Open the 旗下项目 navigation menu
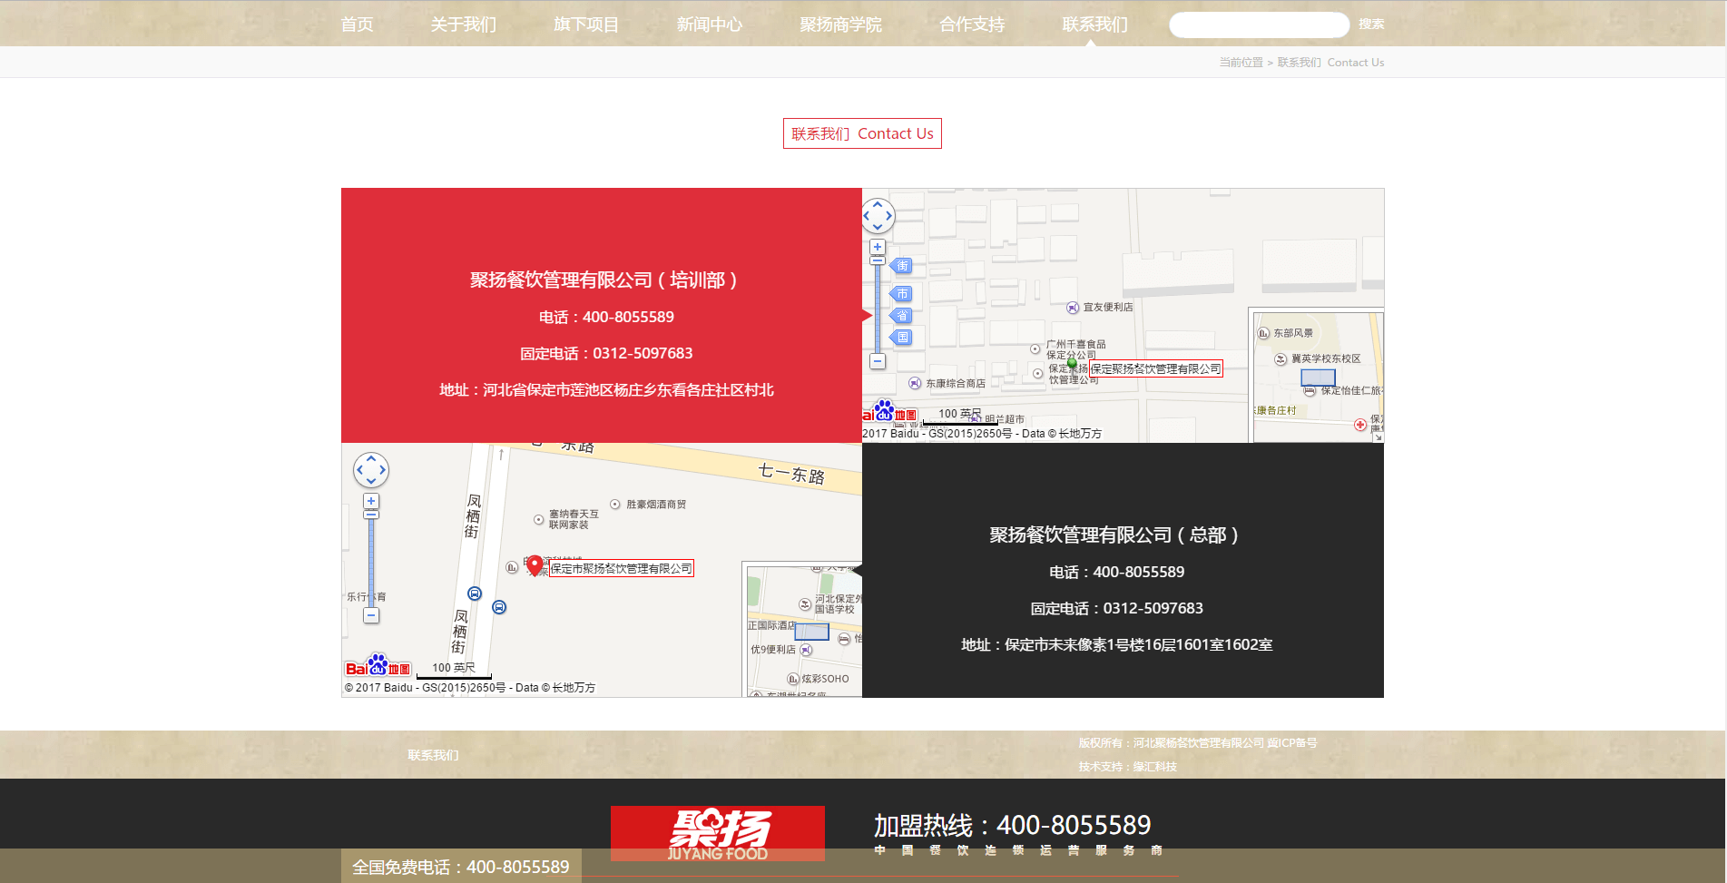This screenshot has width=1727, height=883. (x=586, y=25)
